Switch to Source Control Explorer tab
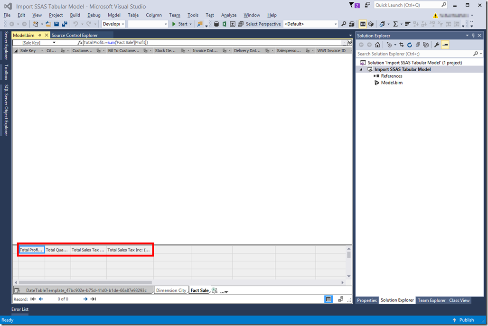The image size is (488, 326). [75, 35]
